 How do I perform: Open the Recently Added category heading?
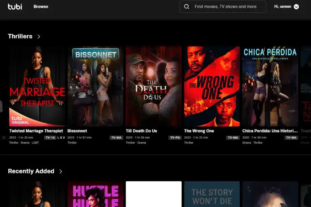[x=31, y=171]
